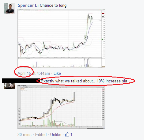144x140 pixels.
Task: Click the tall last candle on BreadTalk chart
Action: [x=74, y=96]
